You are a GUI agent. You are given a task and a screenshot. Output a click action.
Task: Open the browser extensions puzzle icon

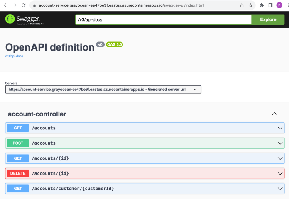click(x=262, y=5)
